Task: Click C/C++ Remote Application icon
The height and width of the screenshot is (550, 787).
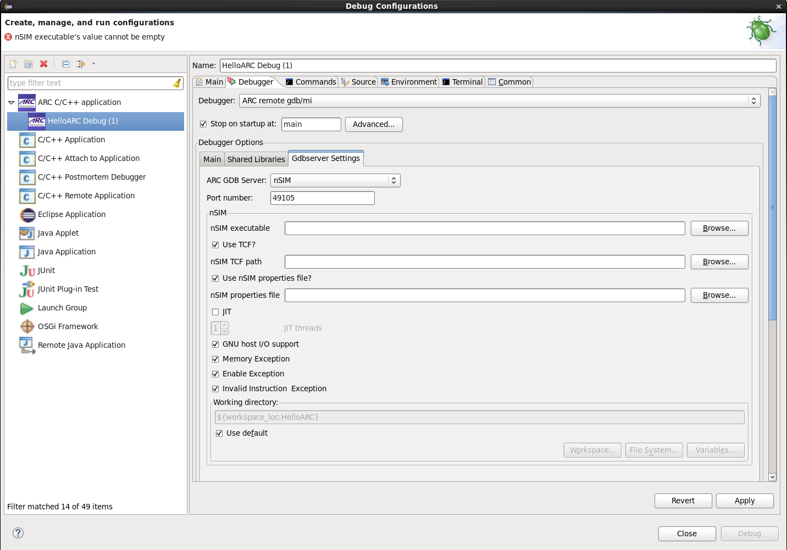Action: click(x=27, y=196)
